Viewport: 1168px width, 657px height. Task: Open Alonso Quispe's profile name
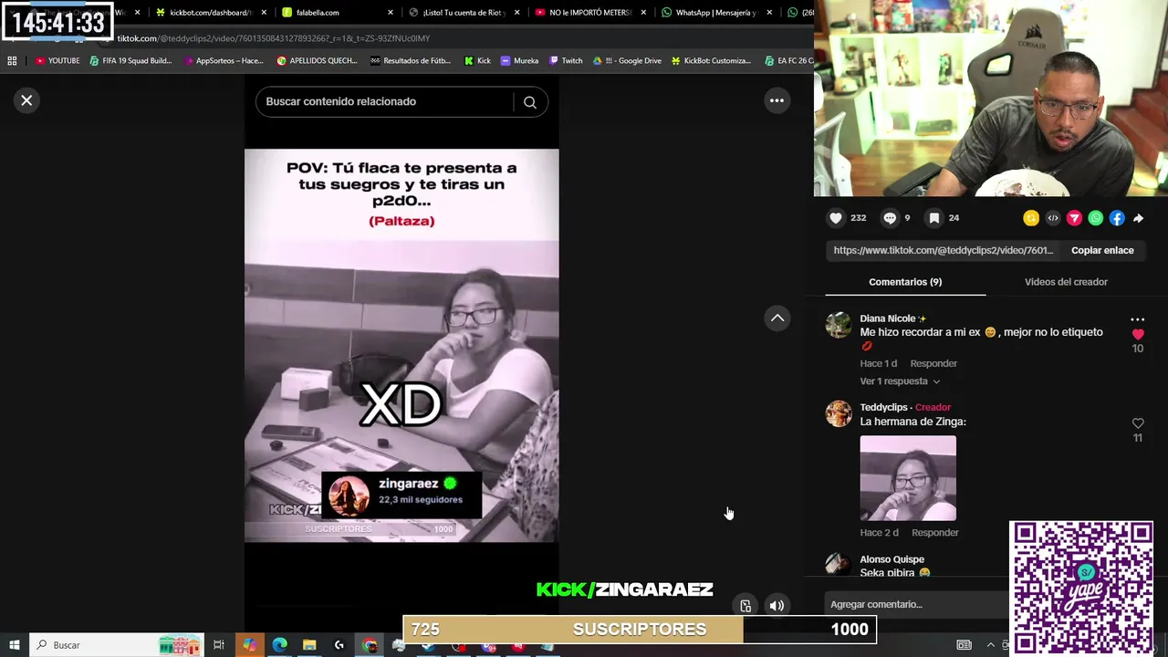[x=892, y=559]
